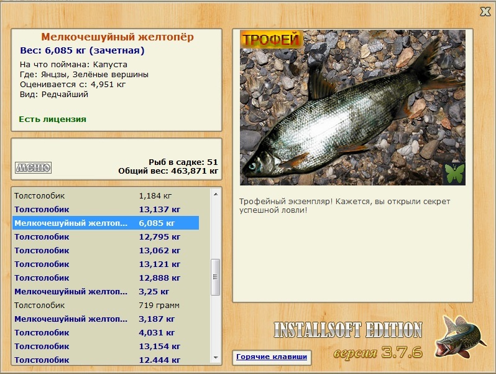
Task: Select the highlighted Мелкочешуйный желтопёр 6,085 кг row
Action: [106, 223]
